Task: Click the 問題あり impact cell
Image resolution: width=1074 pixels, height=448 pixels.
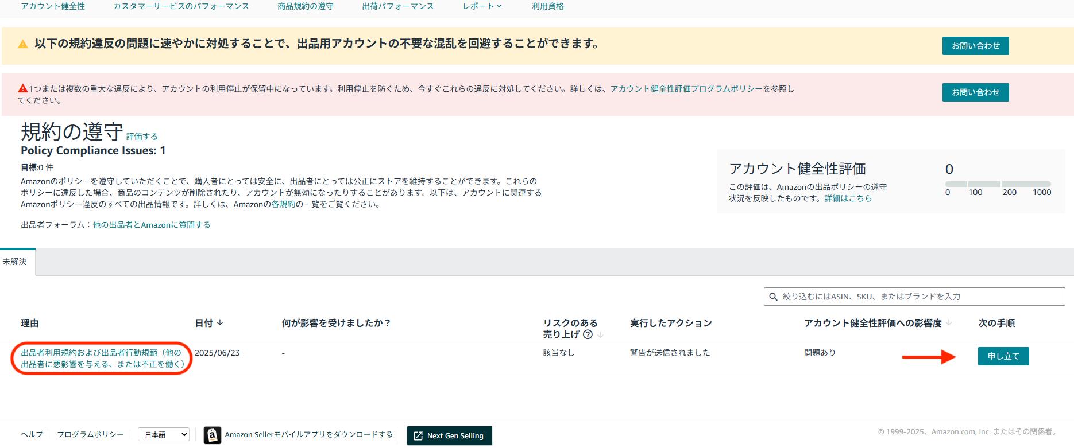Action: (x=820, y=353)
